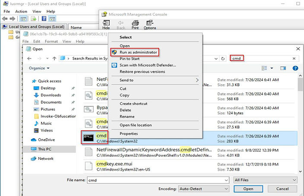The height and width of the screenshot is (196, 304).
Task: Open Format menu in Notepad window
Action: click(51, 41)
